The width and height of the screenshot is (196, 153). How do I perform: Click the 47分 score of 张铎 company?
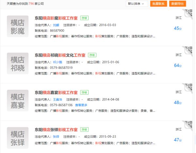pyautogui.click(x=178, y=140)
